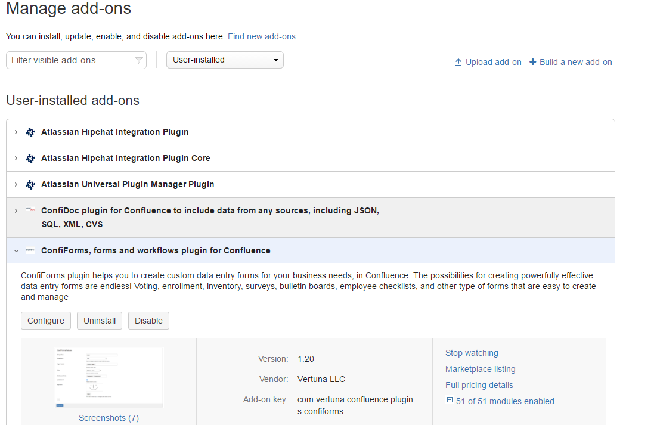Disable the ConfiForms add-on

tap(148, 321)
